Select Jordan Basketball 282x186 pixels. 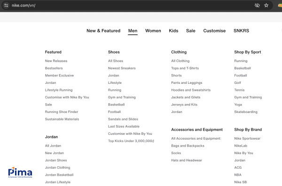tap(59, 175)
